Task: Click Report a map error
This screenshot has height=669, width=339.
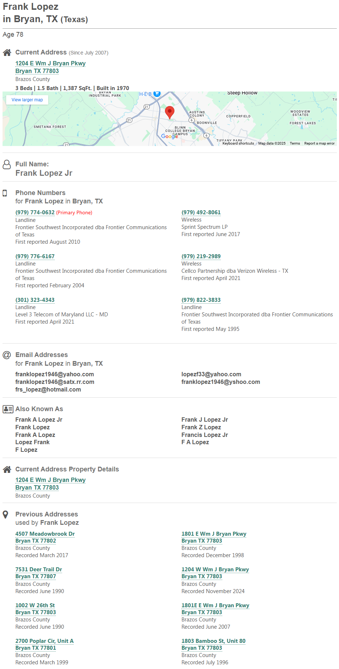Action: [319, 143]
